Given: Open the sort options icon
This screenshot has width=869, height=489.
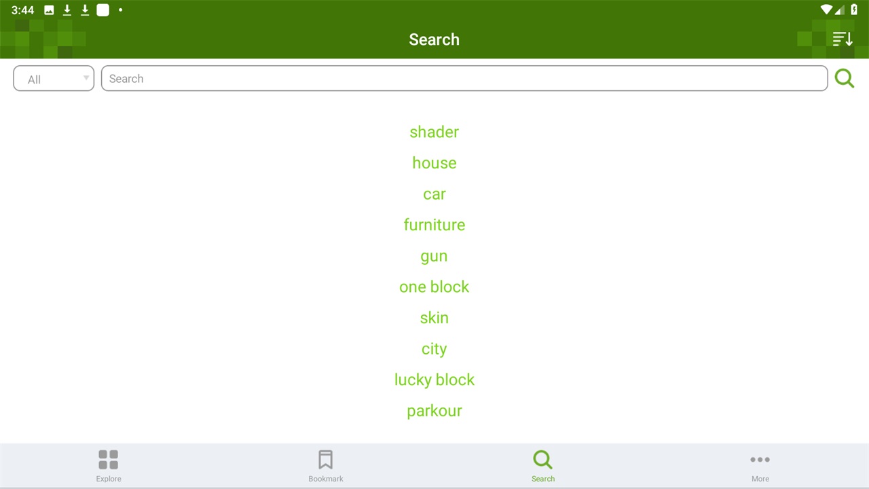Looking at the screenshot, I should [842, 39].
